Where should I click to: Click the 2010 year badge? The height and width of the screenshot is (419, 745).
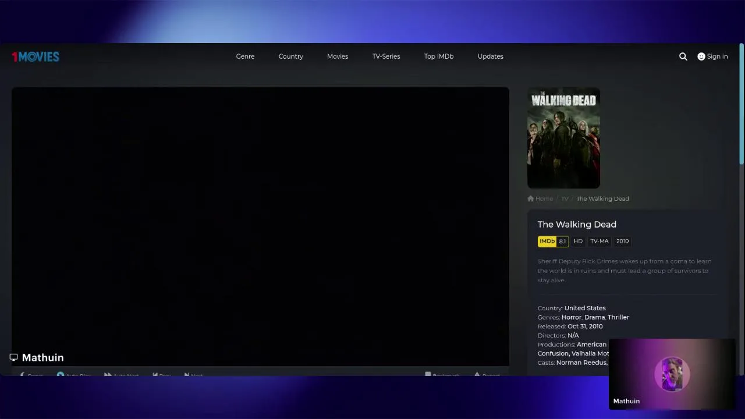pos(622,241)
